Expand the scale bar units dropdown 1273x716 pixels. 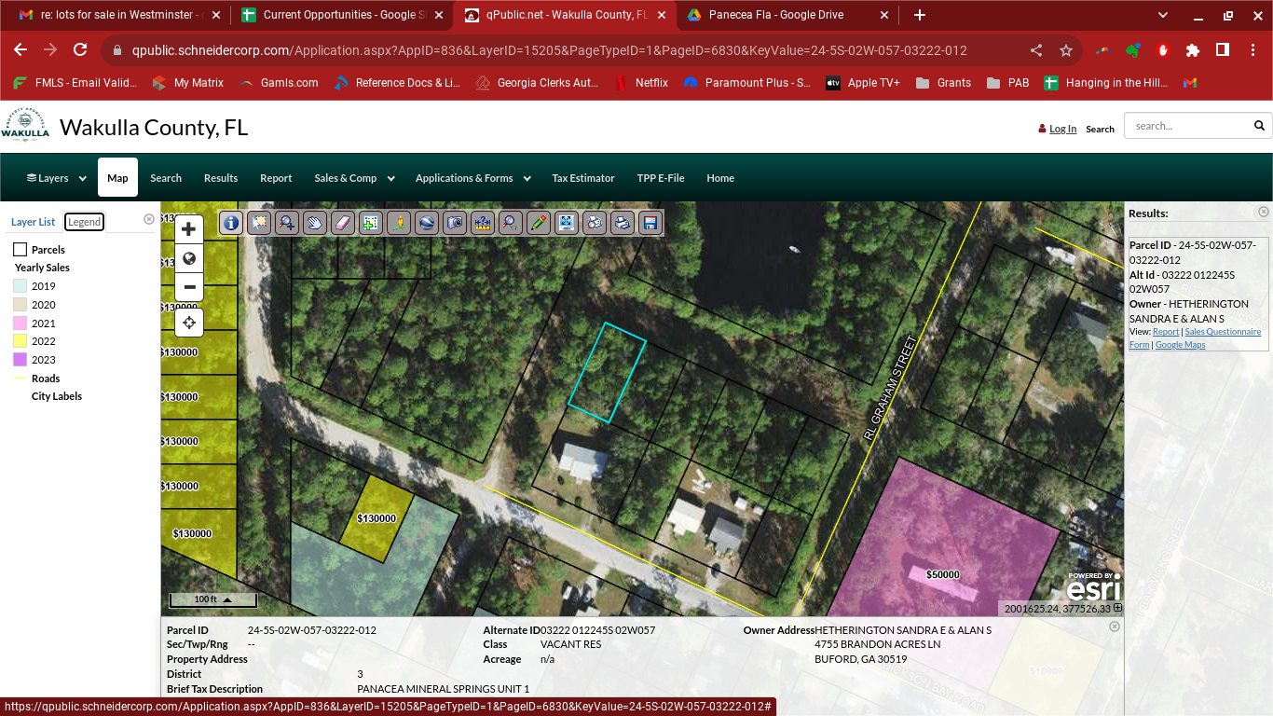(226, 599)
